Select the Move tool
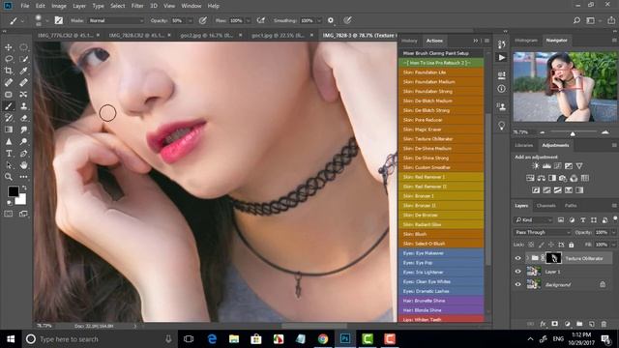This screenshot has height=348, width=619. [x=9, y=47]
